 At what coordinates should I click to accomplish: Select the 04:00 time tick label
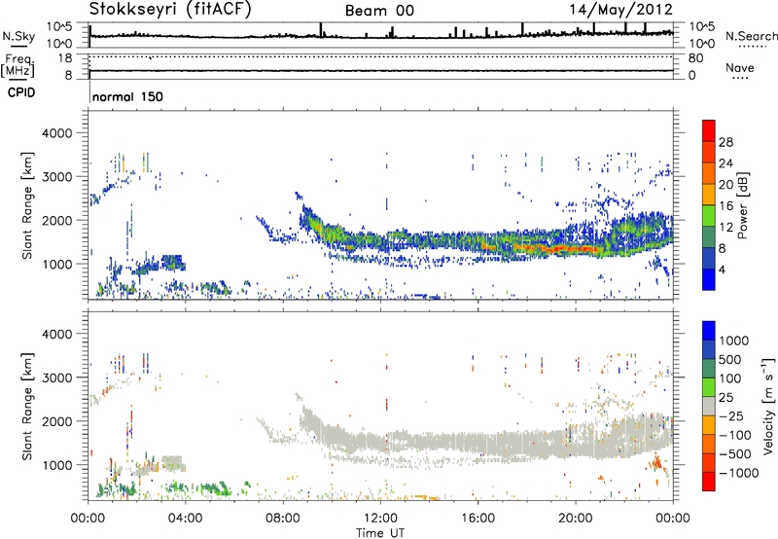coord(185,519)
